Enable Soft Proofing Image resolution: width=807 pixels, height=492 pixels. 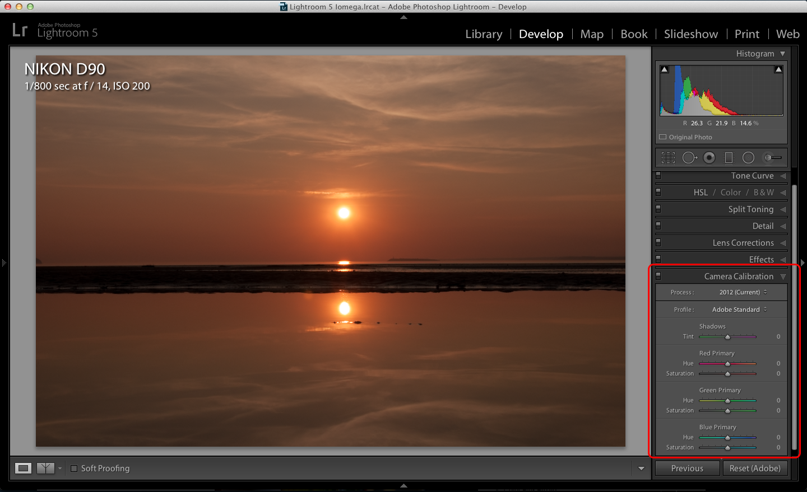pyautogui.click(x=74, y=468)
